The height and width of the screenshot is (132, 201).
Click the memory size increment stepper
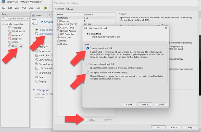162,25
